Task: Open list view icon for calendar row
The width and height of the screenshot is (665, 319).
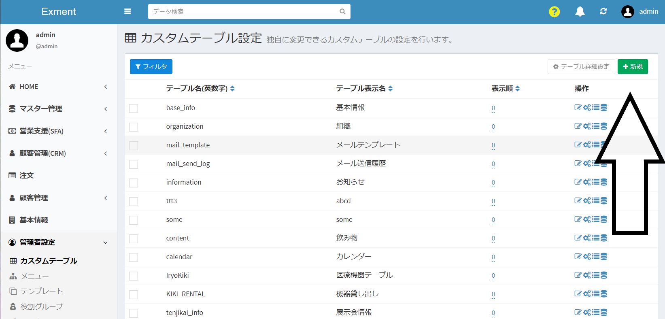Action: (x=596, y=256)
